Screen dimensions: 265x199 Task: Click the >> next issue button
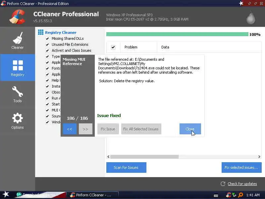tap(85, 129)
